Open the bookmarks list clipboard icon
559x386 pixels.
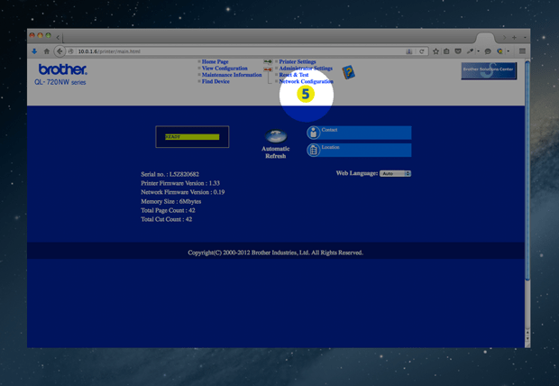pos(446,51)
